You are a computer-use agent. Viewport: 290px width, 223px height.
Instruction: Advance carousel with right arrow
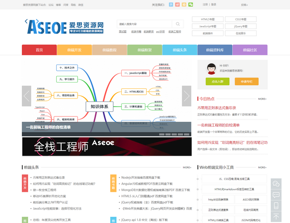[x=186, y=95]
